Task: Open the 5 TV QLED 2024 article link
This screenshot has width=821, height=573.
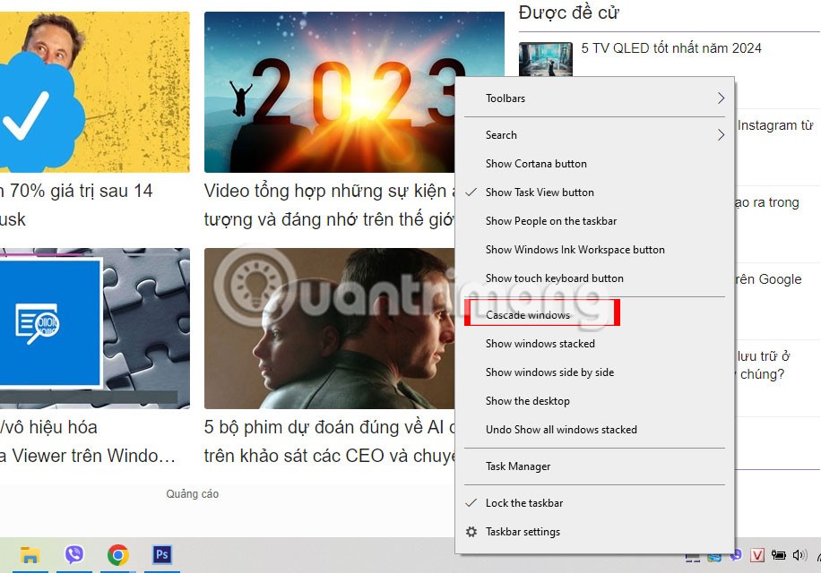Action: coord(670,48)
